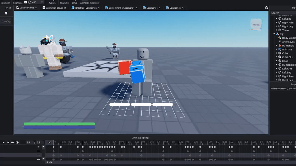This screenshot has width=296, height=166.
Task: Click the timeline ruler near 0.5 seconds
Action: click(x=128, y=142)
